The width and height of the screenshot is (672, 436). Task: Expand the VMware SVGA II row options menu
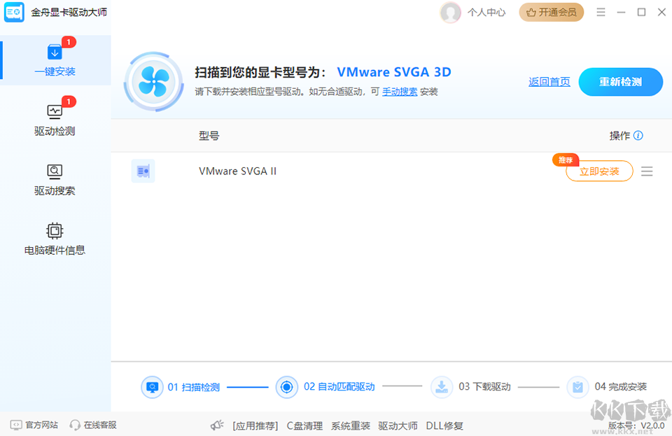[x=647, y=171]
